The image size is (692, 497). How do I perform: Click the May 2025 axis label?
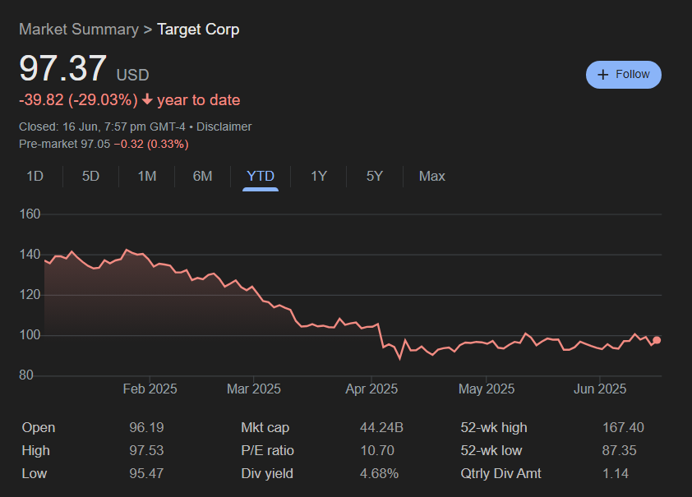click(487, 389)
